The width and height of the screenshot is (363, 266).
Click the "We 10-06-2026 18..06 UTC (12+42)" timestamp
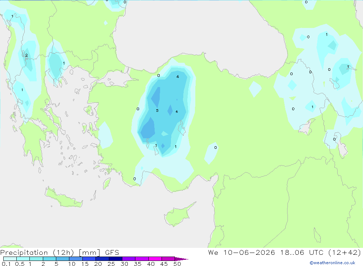coord(285,253)
